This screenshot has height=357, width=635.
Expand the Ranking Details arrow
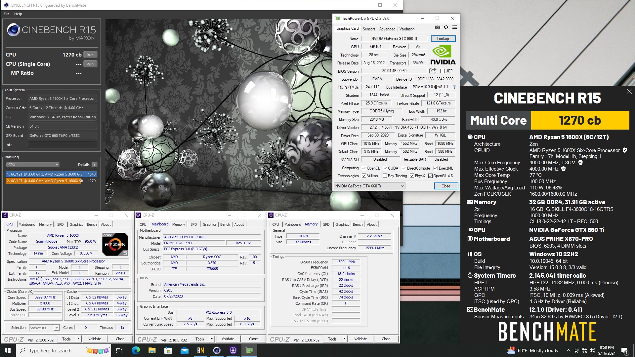[95, 165]
